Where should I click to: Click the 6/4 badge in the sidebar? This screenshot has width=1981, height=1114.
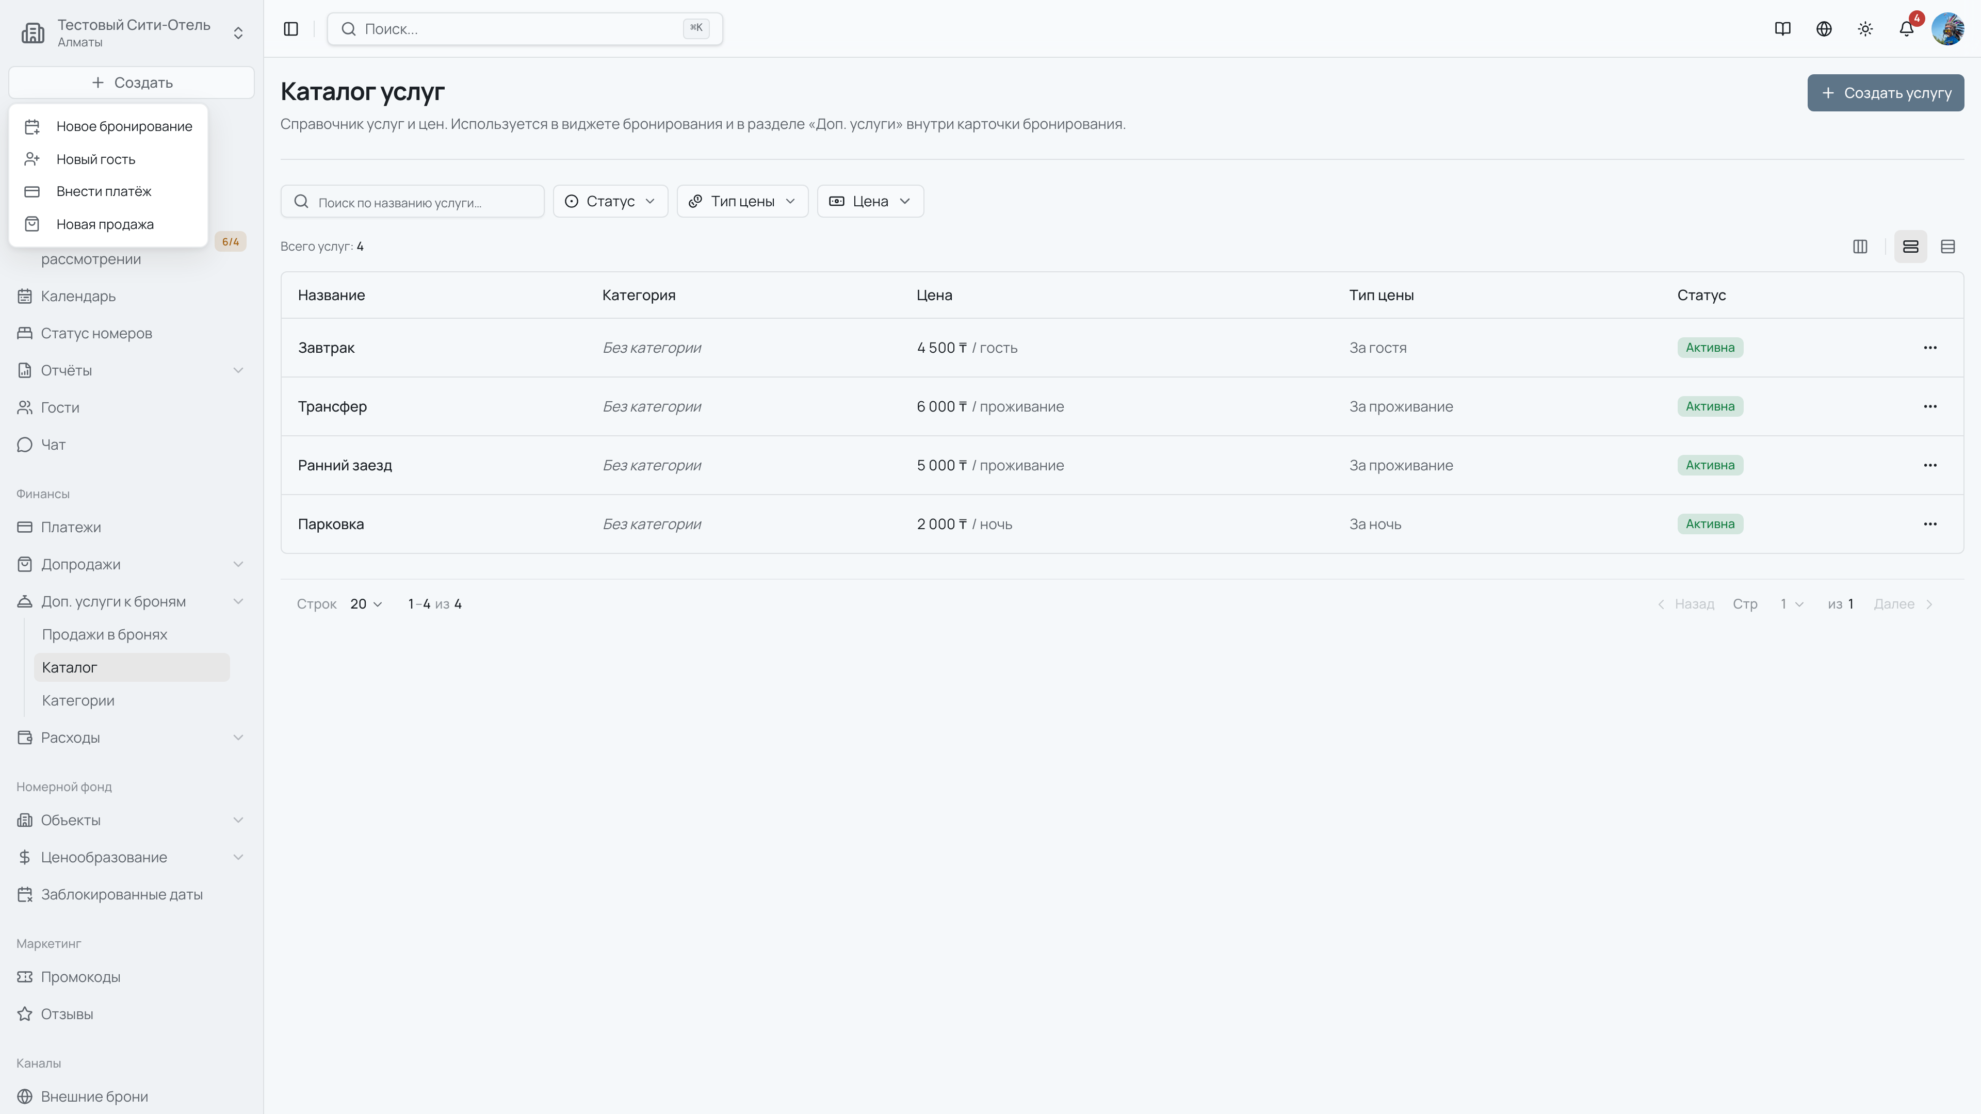[230, 241]
